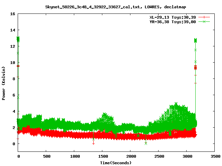Viewport: 222px width, 166px height.
Task: Click the green YR legend line sample
Action: pyautogui.click(x=204, y=21)
